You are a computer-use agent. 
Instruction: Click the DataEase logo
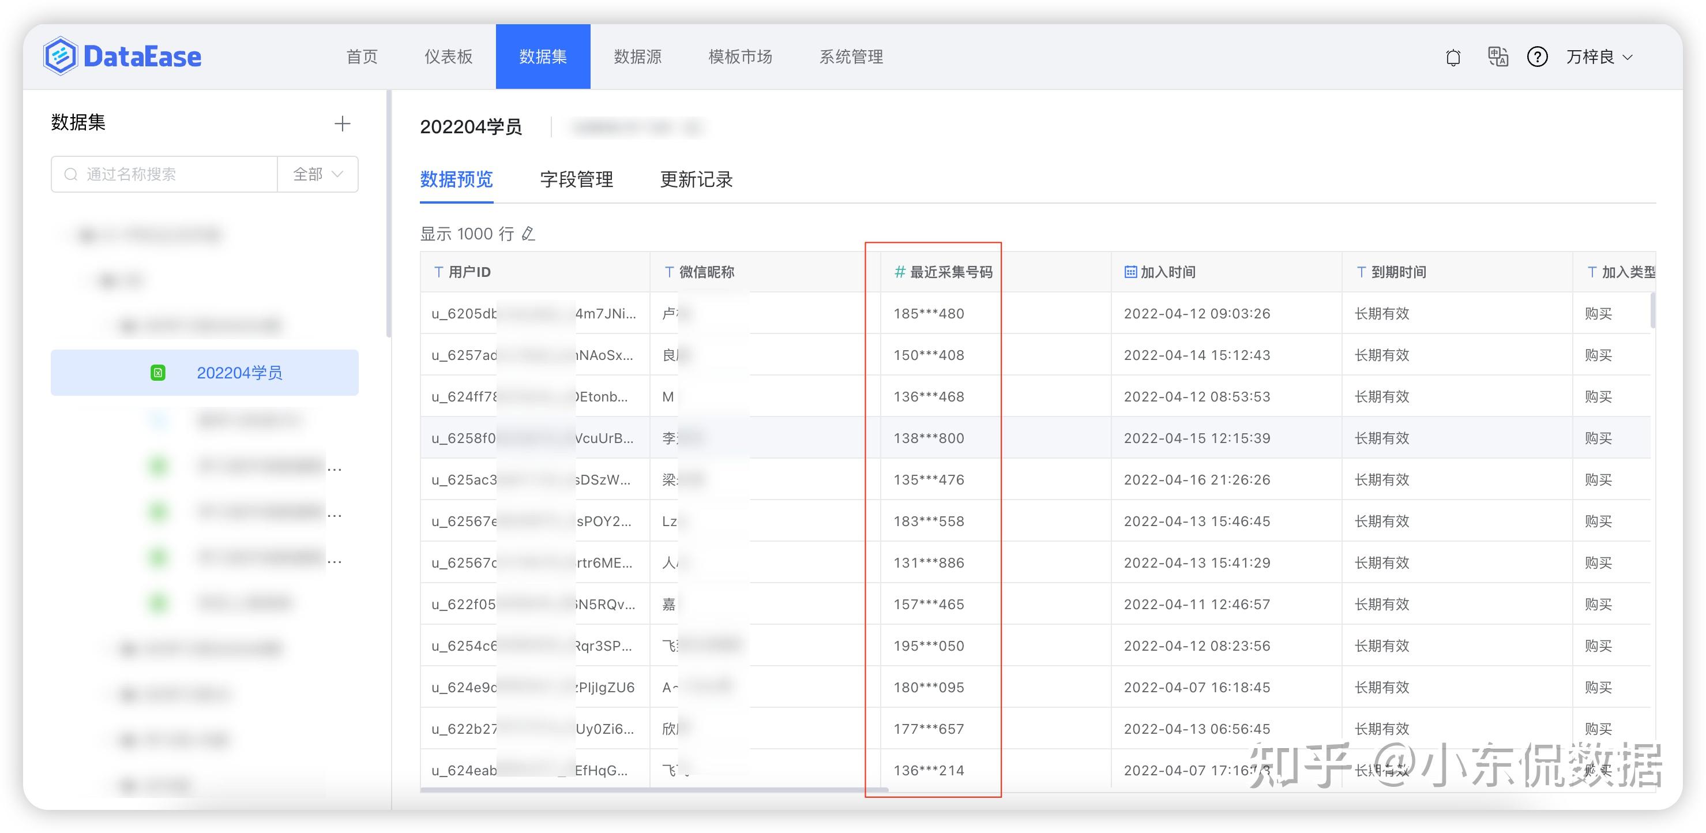tap(122, 57)
